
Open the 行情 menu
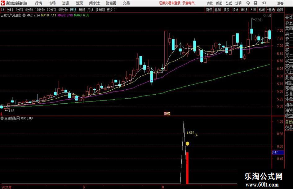coord(38,3)
